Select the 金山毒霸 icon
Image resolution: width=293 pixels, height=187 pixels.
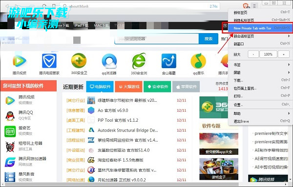click(169, 61)
